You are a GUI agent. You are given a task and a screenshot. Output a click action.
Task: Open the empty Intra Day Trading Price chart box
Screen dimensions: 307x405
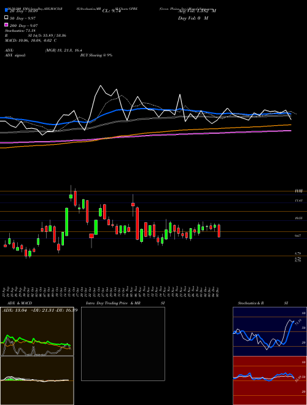click(123, 344)
